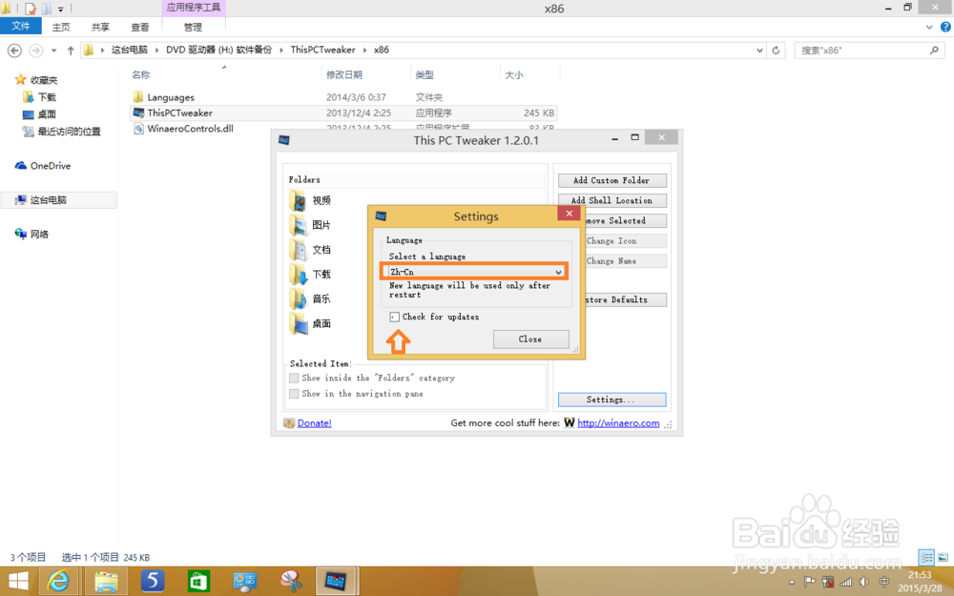Select the 视频 folder in This PC Tweaker
The height and width of the screenshot is (596, 954).
coord(299,200)
